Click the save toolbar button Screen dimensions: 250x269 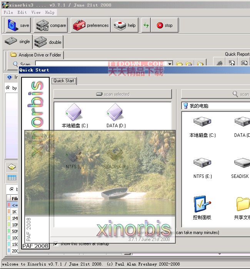[x=18, y=25]
